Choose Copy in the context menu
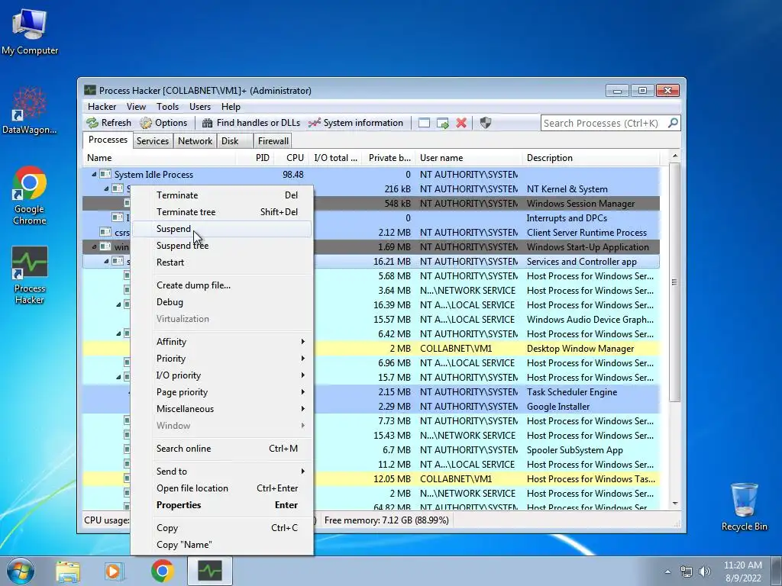Image resolution: width=782 pixels, height=586 pixels. point(222,528)
